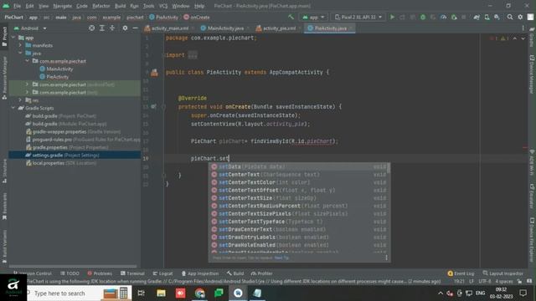Toggle the Project tool window side tab
This screenshot has height=301, width=536.
pyautogui.click(x=4, y=37)
